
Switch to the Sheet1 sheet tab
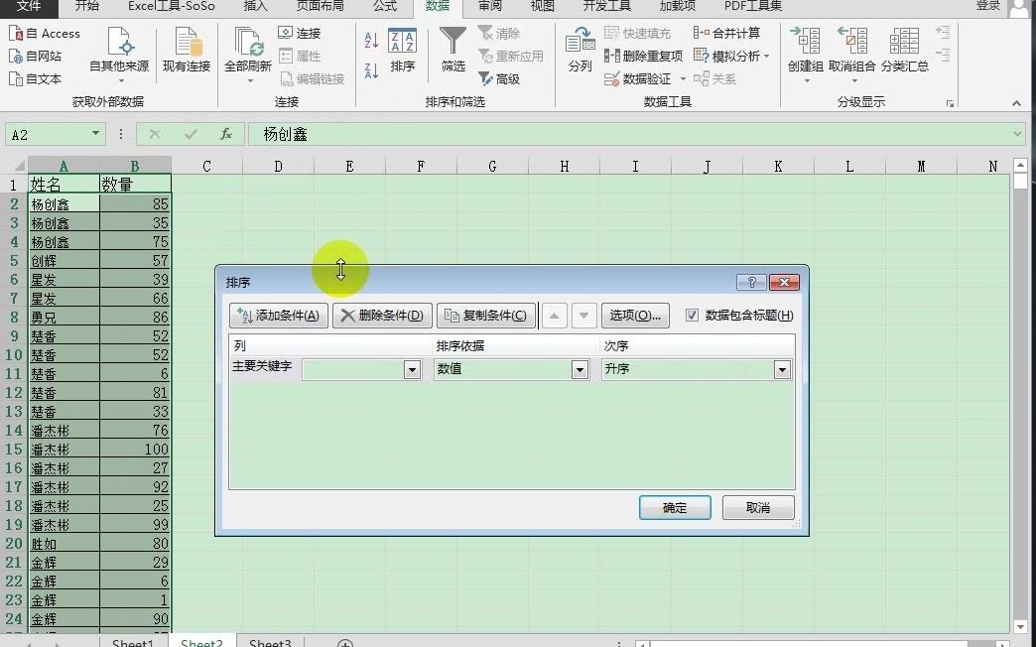133,641
